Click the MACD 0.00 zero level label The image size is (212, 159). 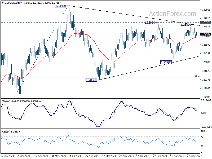pos(203,113)
